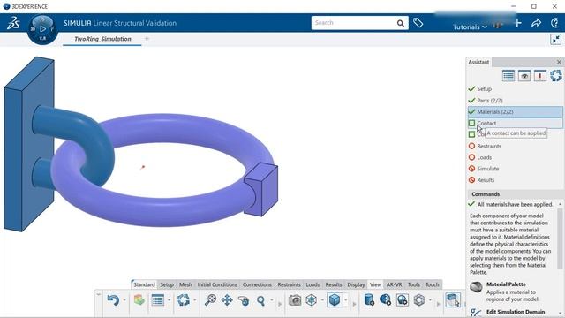Expand the Feature Manager dropdown arrow
This screenshot has height=318, width=565.
(x=169, y=300)
